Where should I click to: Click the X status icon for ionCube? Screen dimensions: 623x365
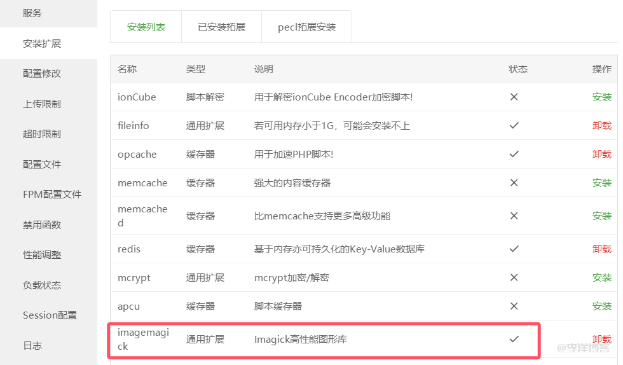pos(514,97)
